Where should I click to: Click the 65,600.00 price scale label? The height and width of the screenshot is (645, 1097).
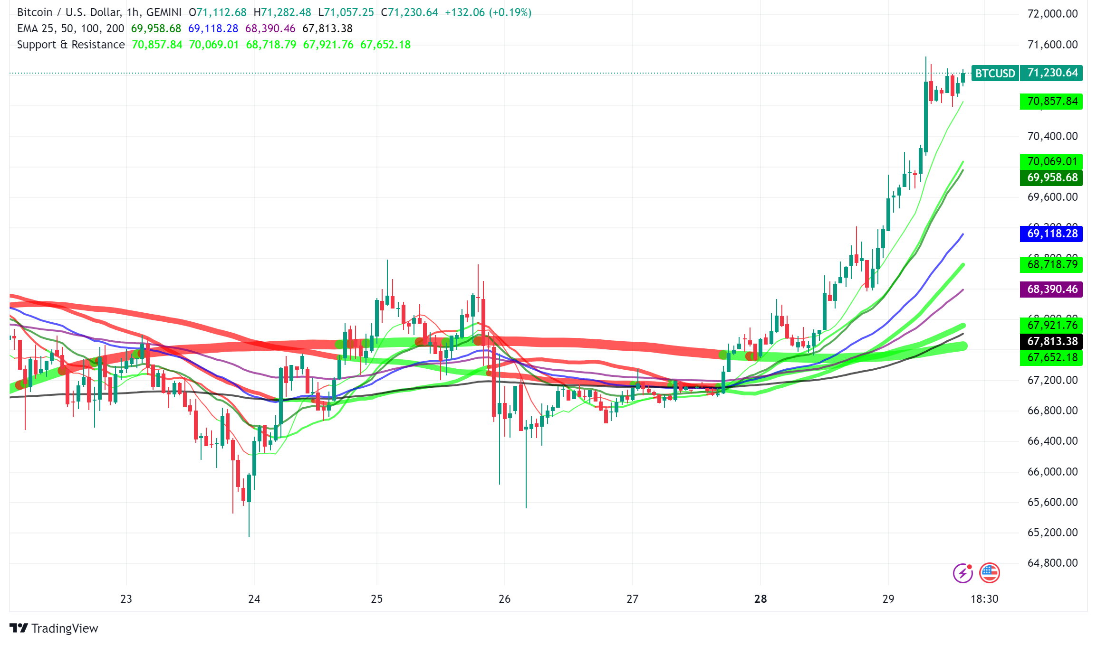pyautogui.click(x=1053, y=502)
